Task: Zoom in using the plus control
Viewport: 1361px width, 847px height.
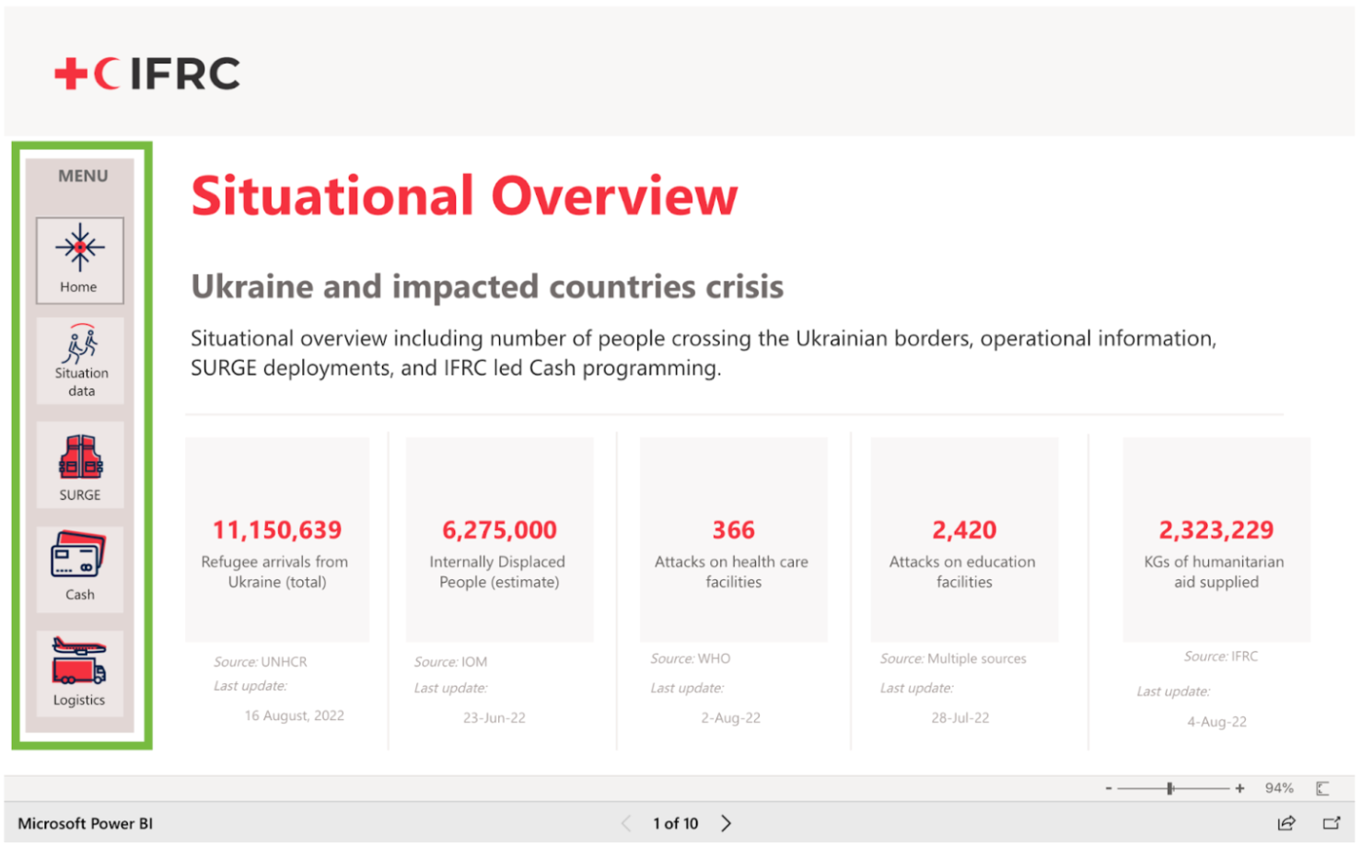Action: click(x=1239, y=787)
